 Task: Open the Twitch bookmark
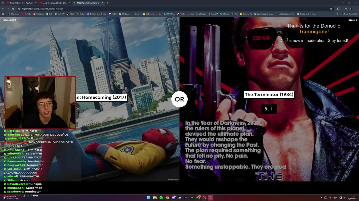pos(112,14)
